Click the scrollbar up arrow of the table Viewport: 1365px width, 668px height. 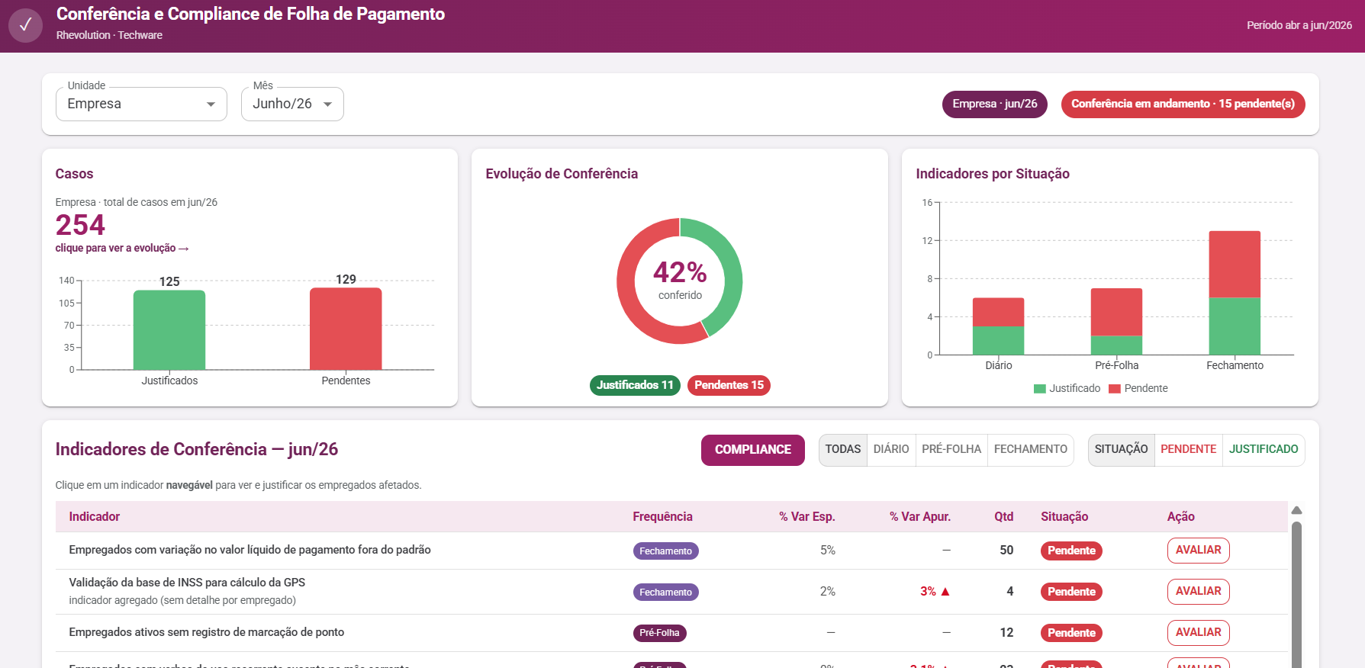pos(1296,510)
